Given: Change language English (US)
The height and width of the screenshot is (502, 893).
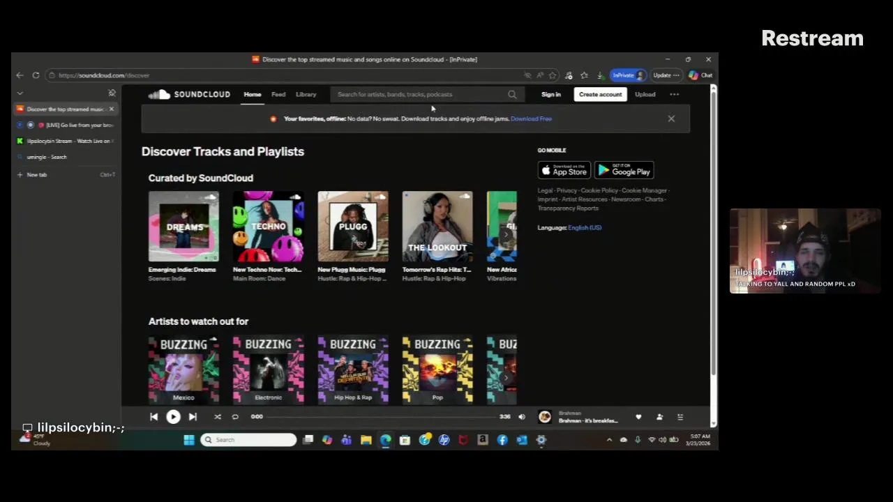Looking at the screenshot, I should tap(585, 227).
